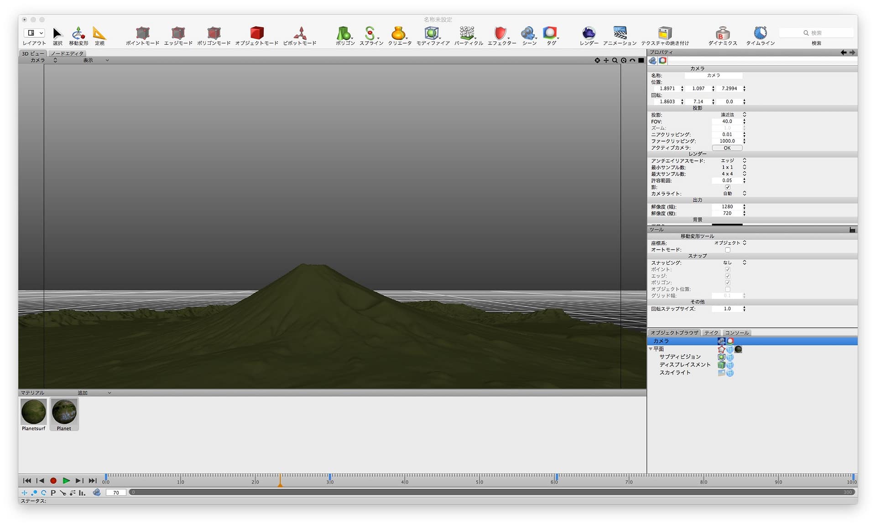Toggle the Object Position snap checkbox

728,289
